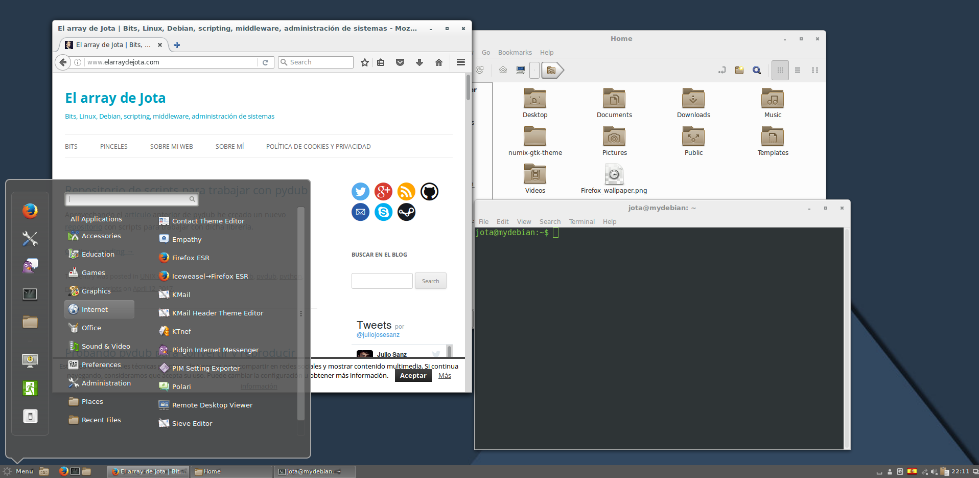
Task: Toggle location entry icon in file manager toolbar
Action: point(722,70)
